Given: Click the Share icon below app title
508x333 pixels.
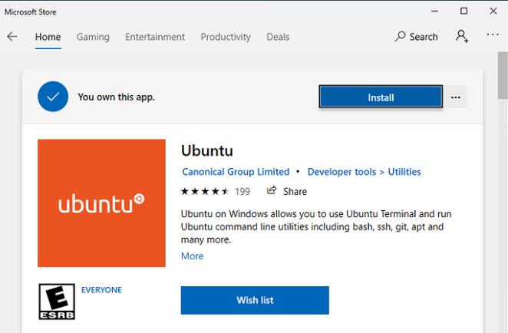Looking at the screenshot, I should tap(272, 191).
